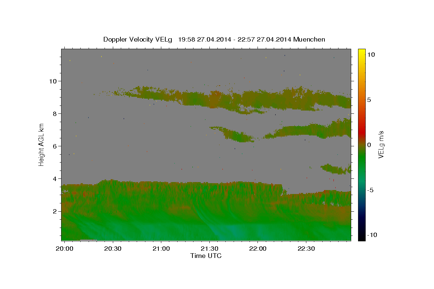Click the colorbar value 10 label
The height and width of the screenshot is (289, 434).
tap(371, 54)
